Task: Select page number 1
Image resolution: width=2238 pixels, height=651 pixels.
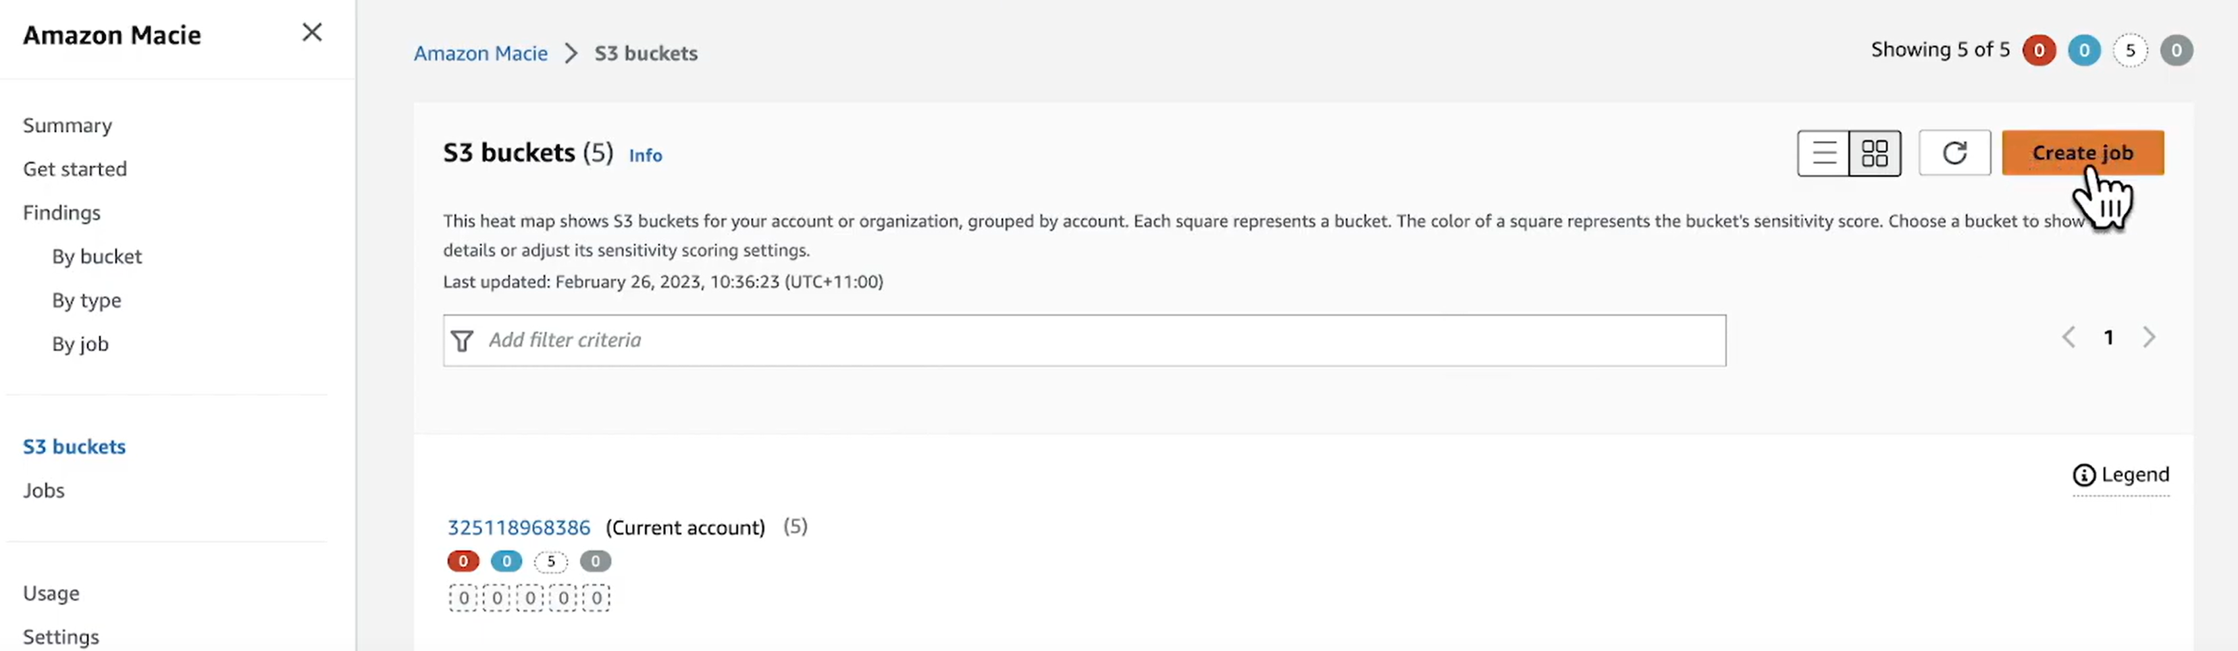Action: (x=2108, y=337)
